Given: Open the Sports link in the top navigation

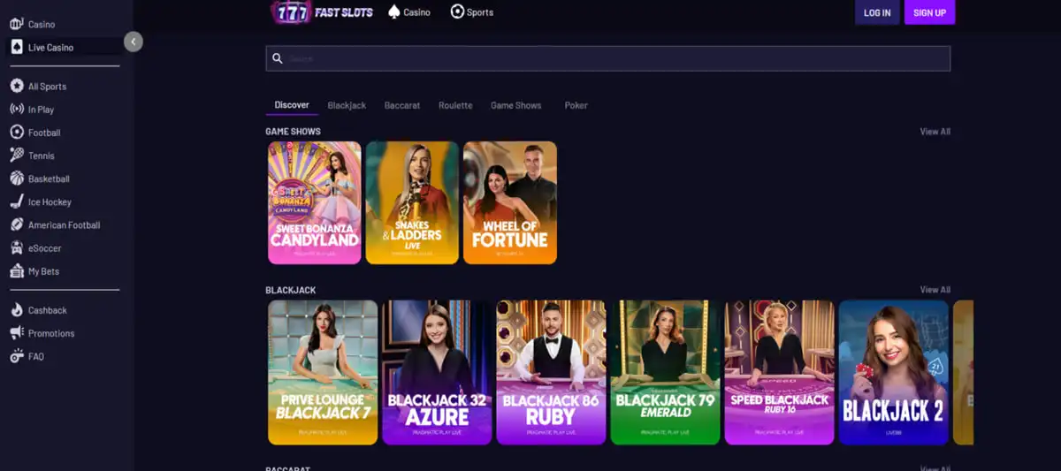Looking at the screenshot, I should [x=480, y=12].
